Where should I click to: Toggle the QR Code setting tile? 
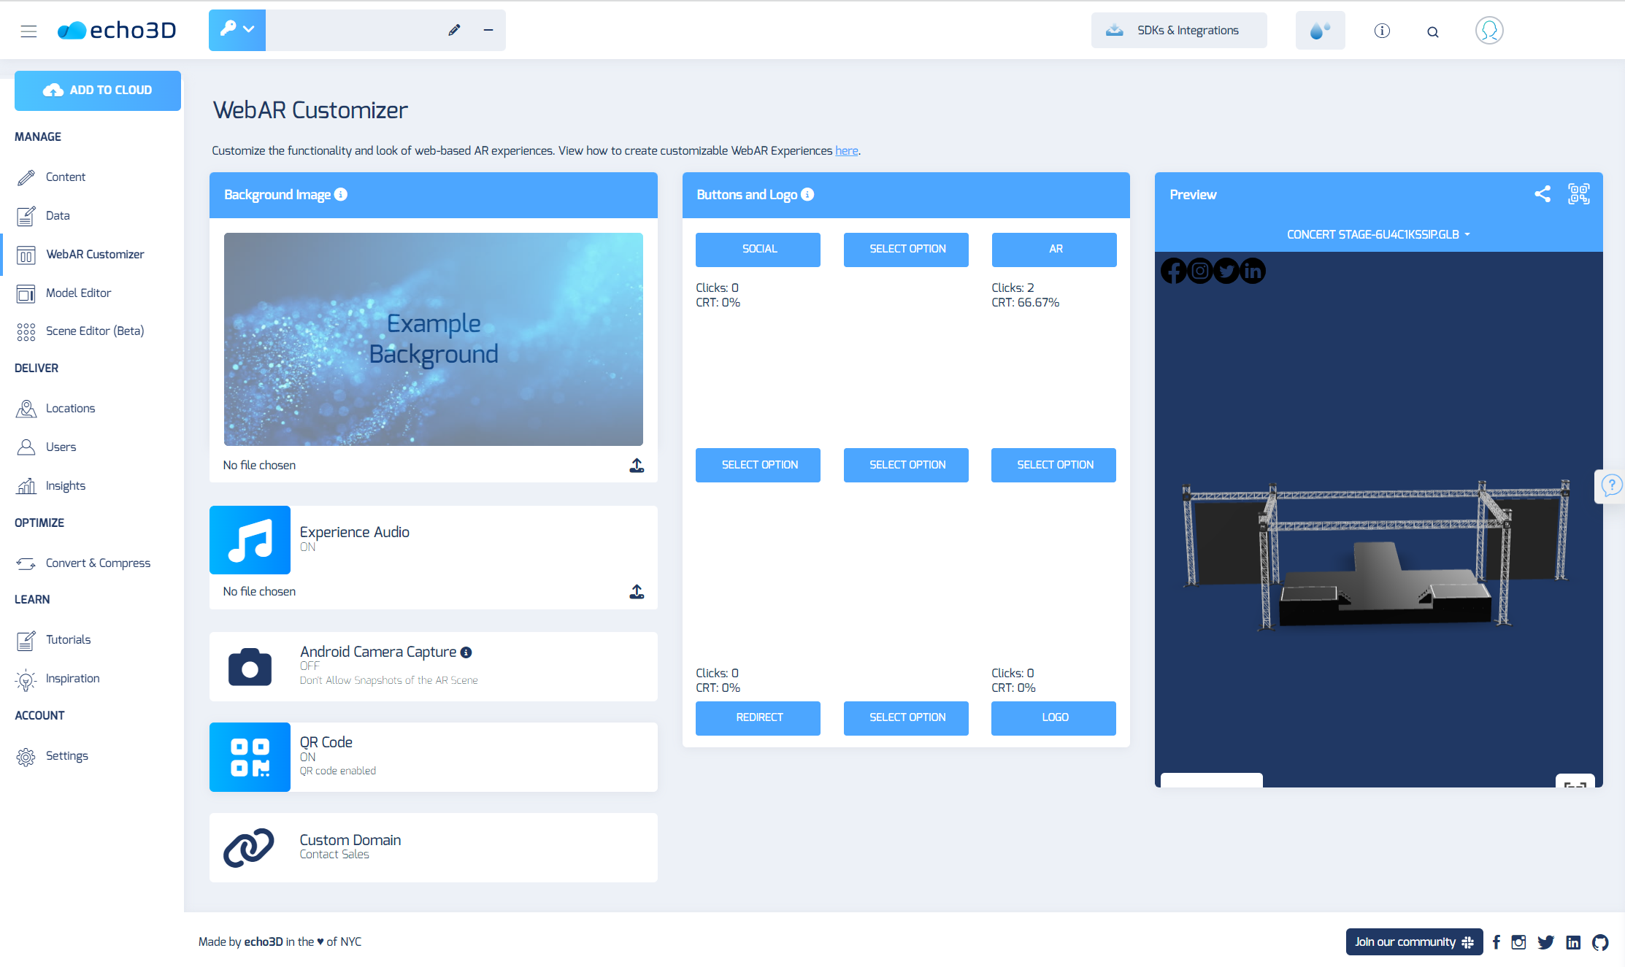click(250, 757)
